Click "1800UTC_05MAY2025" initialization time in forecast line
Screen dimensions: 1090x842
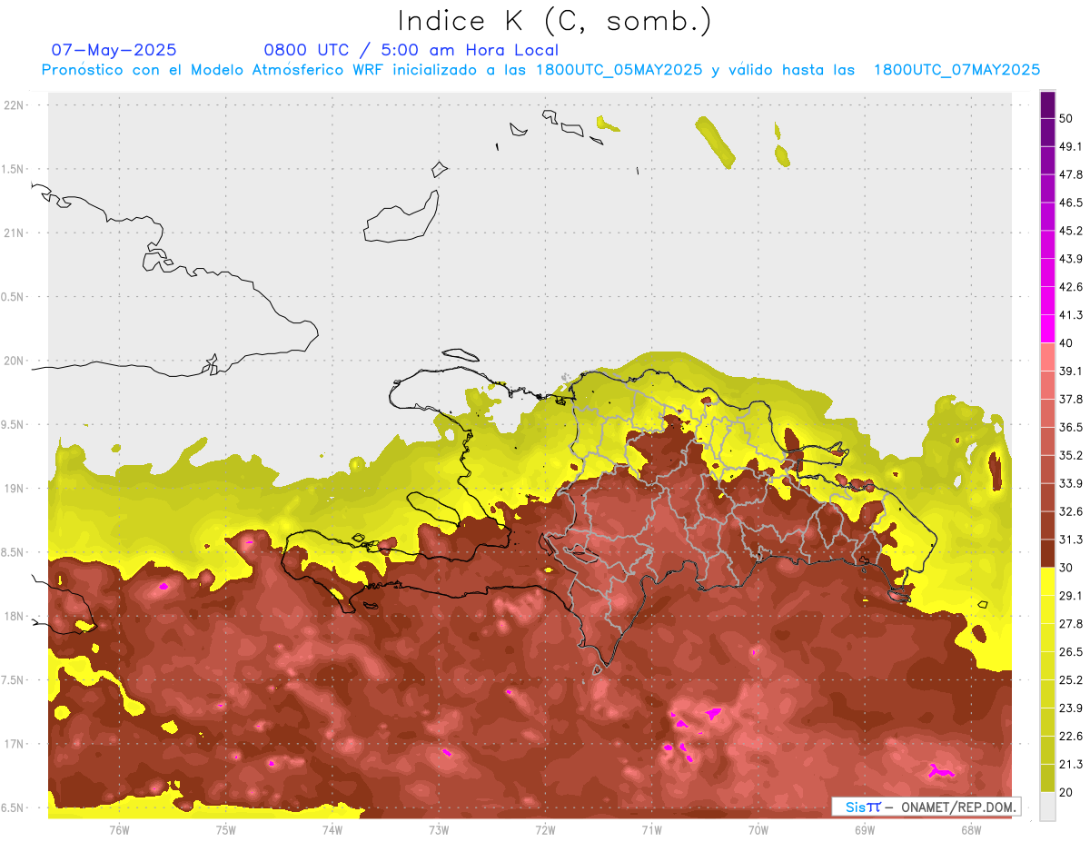[619, 70]
